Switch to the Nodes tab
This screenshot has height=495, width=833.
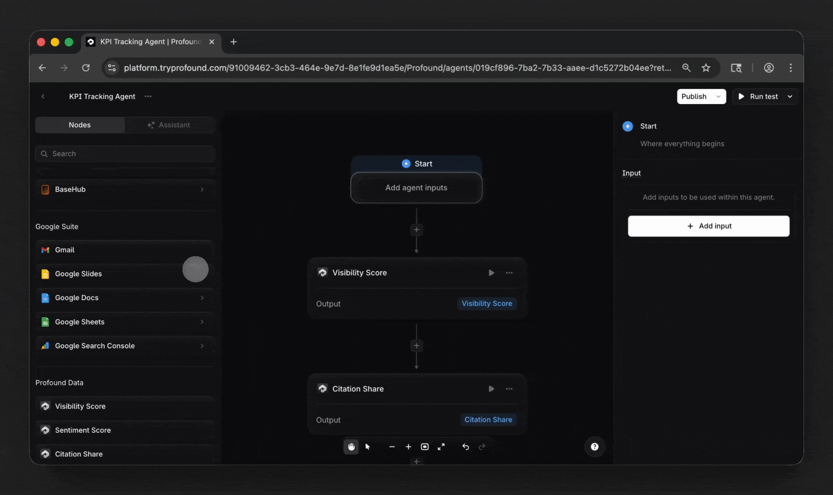pyautogui.click(x=80, y=125)
